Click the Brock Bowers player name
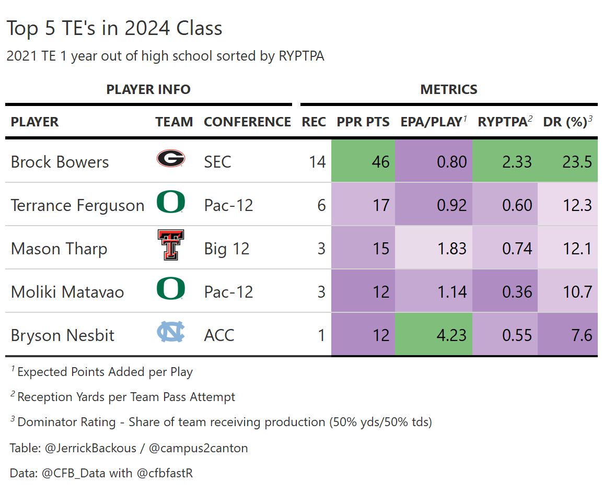 click(60, 162)
